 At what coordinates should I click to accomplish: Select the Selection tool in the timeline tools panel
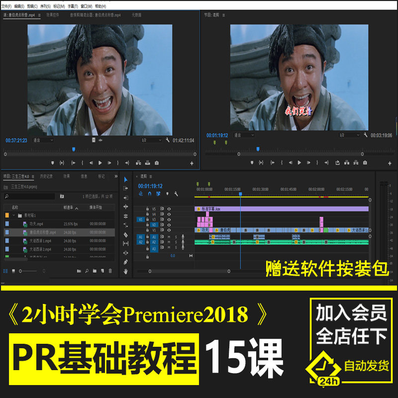(x=126, y=180)
